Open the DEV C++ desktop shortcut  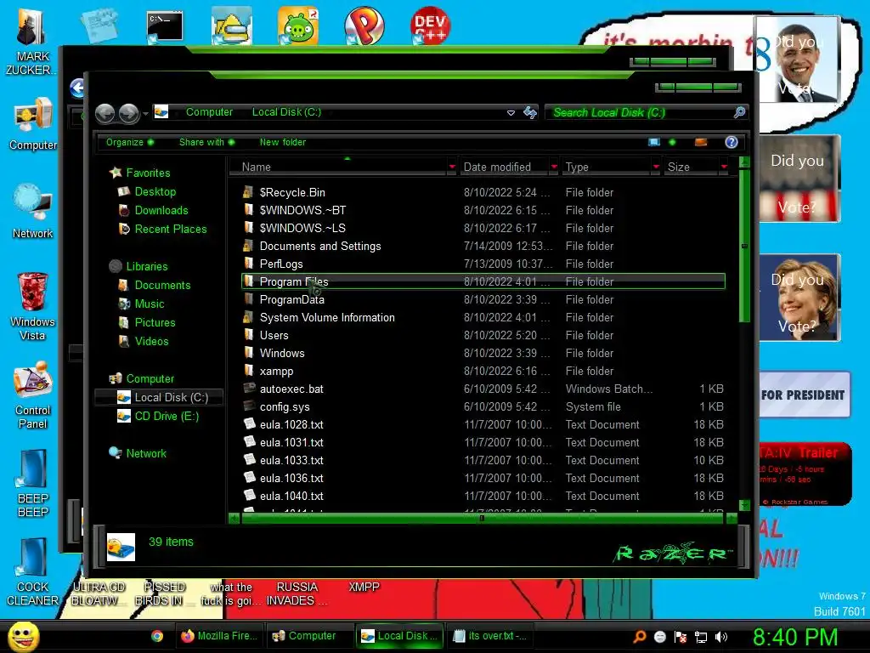430,25
